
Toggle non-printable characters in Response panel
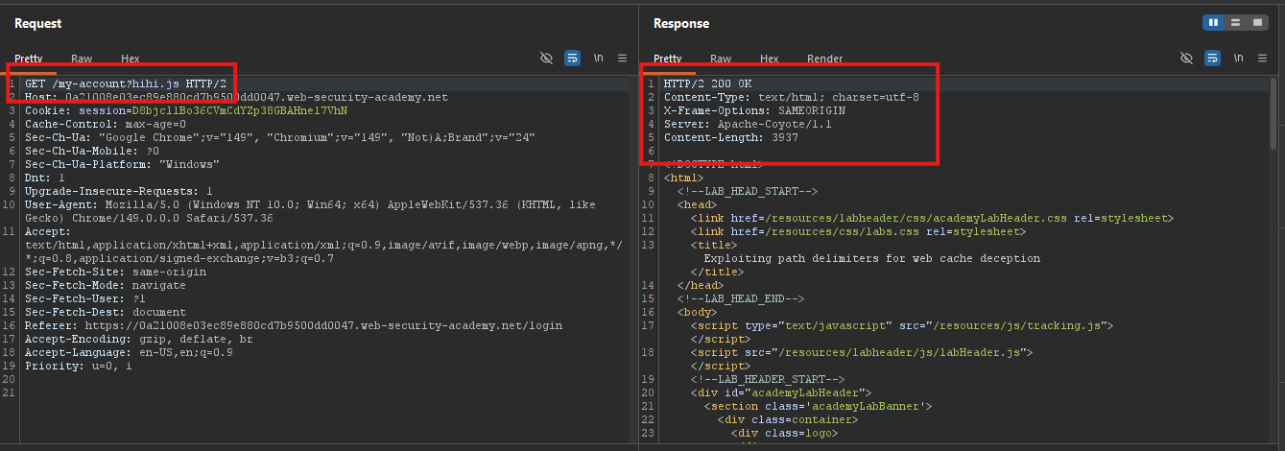[x=1187, y=59]
